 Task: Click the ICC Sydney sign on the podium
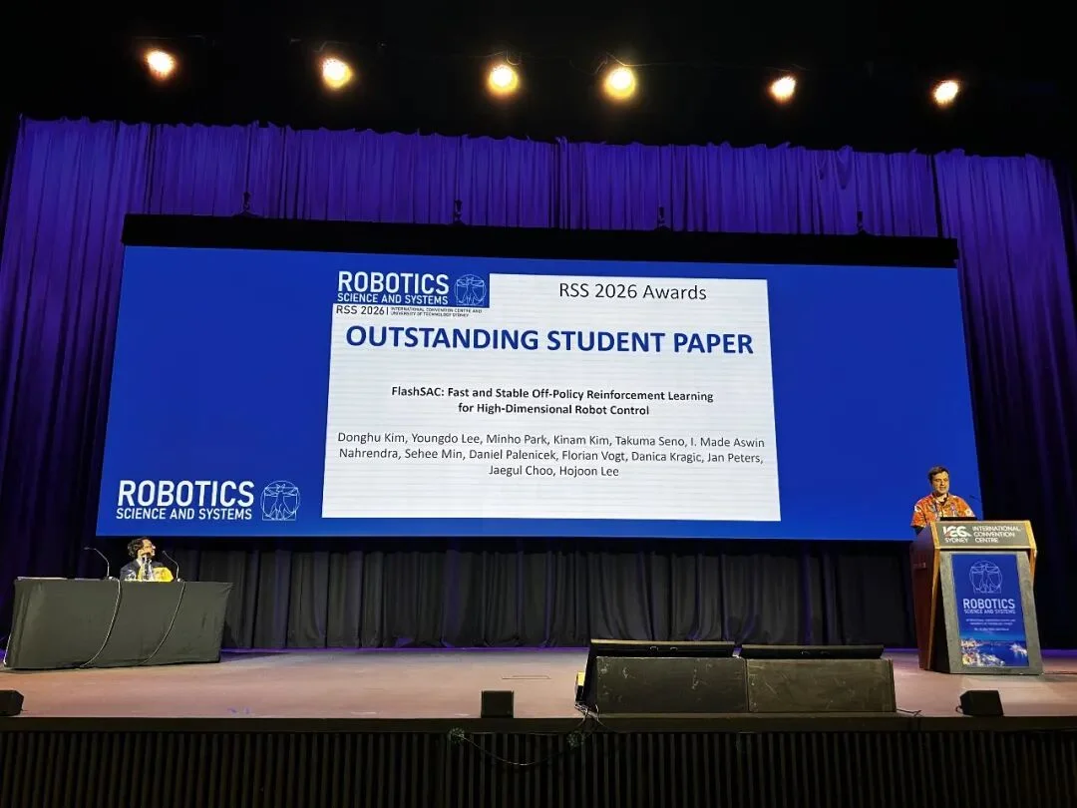tap(983, 534)
